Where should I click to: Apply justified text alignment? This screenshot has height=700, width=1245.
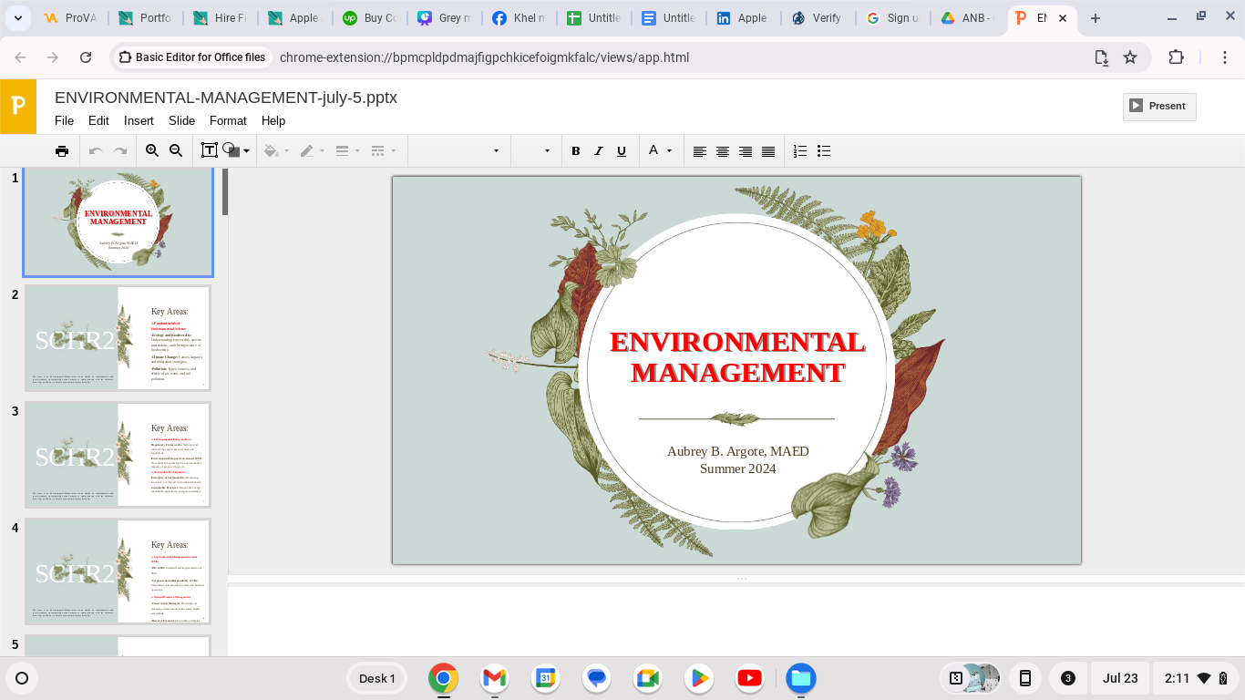[x=768, y=151]
